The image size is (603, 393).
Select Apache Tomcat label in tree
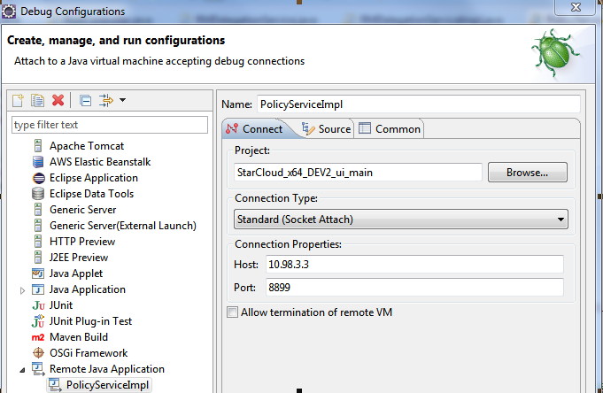tap(87, 146)
